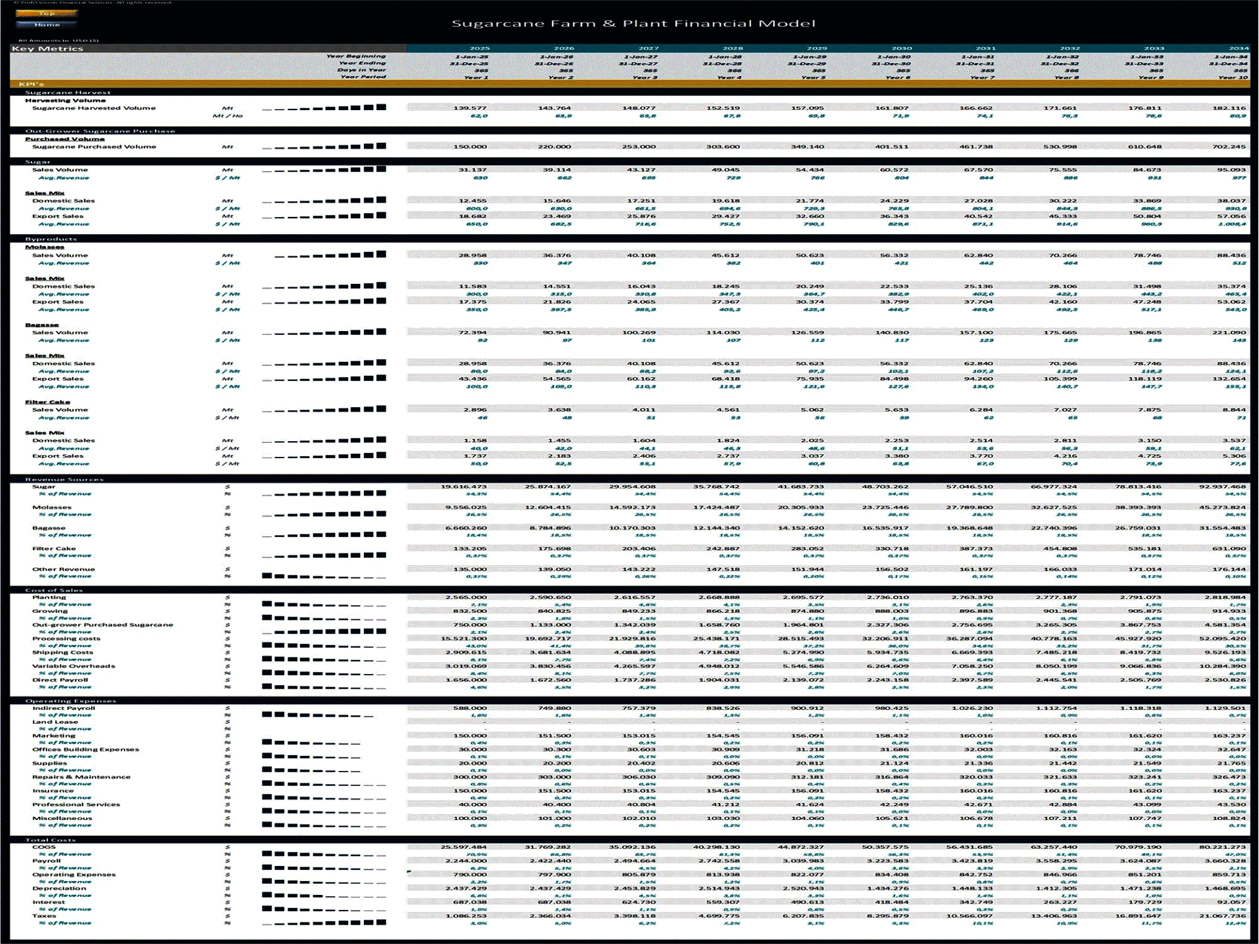Select sugar revenue cell 19.616.473
The image size is (1259, 944).
pos(464,486)
